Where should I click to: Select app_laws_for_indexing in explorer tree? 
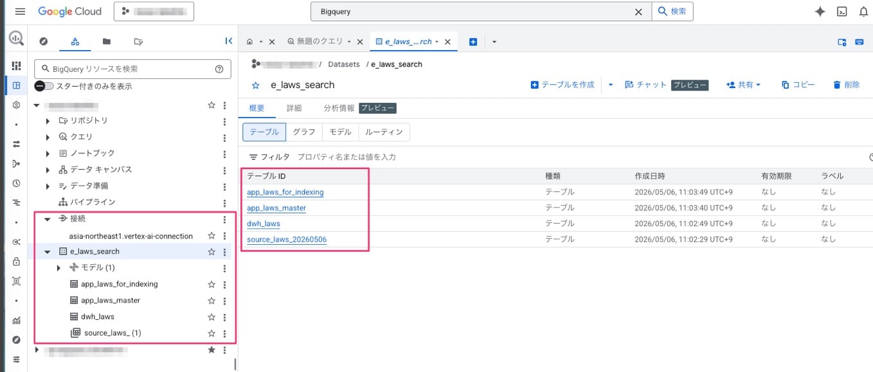(x=119, y=284)
